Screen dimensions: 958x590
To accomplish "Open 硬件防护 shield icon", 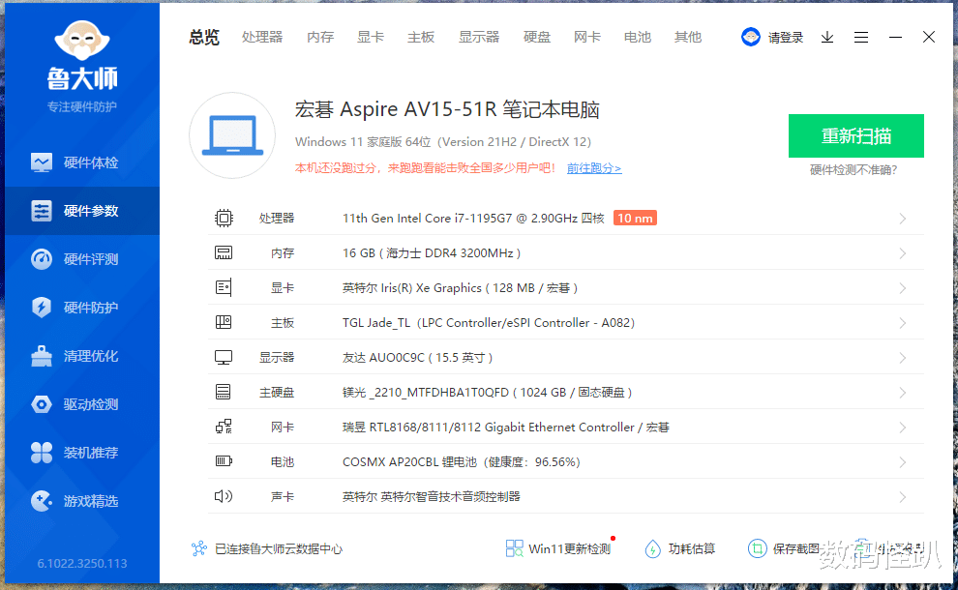I will coord(42,308).
